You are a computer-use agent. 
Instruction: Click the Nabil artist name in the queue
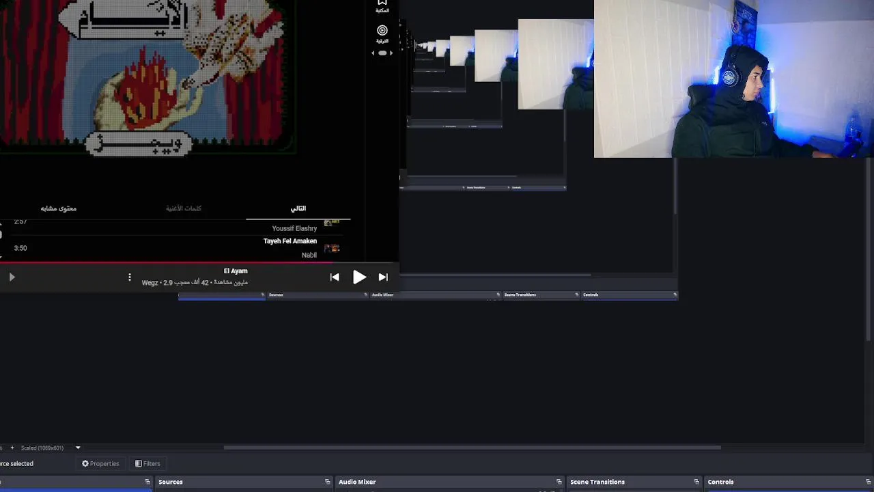pos(309,255)
